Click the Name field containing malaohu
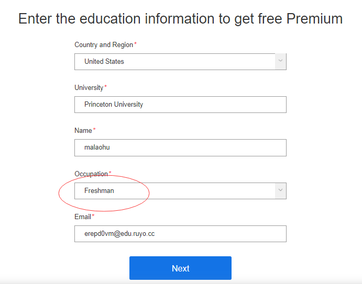This screenshot has height=284, width=362. [x=180, y=147]
